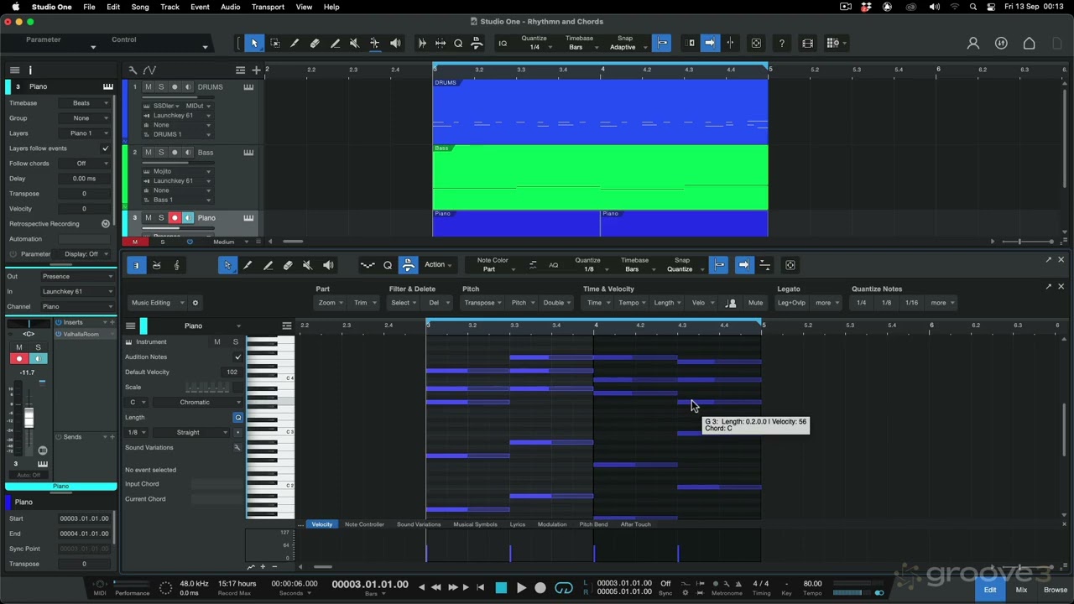
Task: Open the Music Editing dropdown
Action: click(156, 303)
